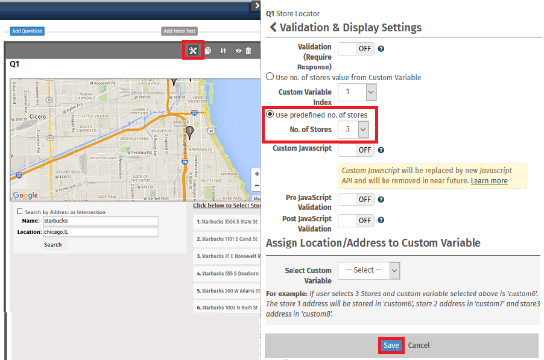Open help icon for Post JavaScript Validation

(381, 220)
